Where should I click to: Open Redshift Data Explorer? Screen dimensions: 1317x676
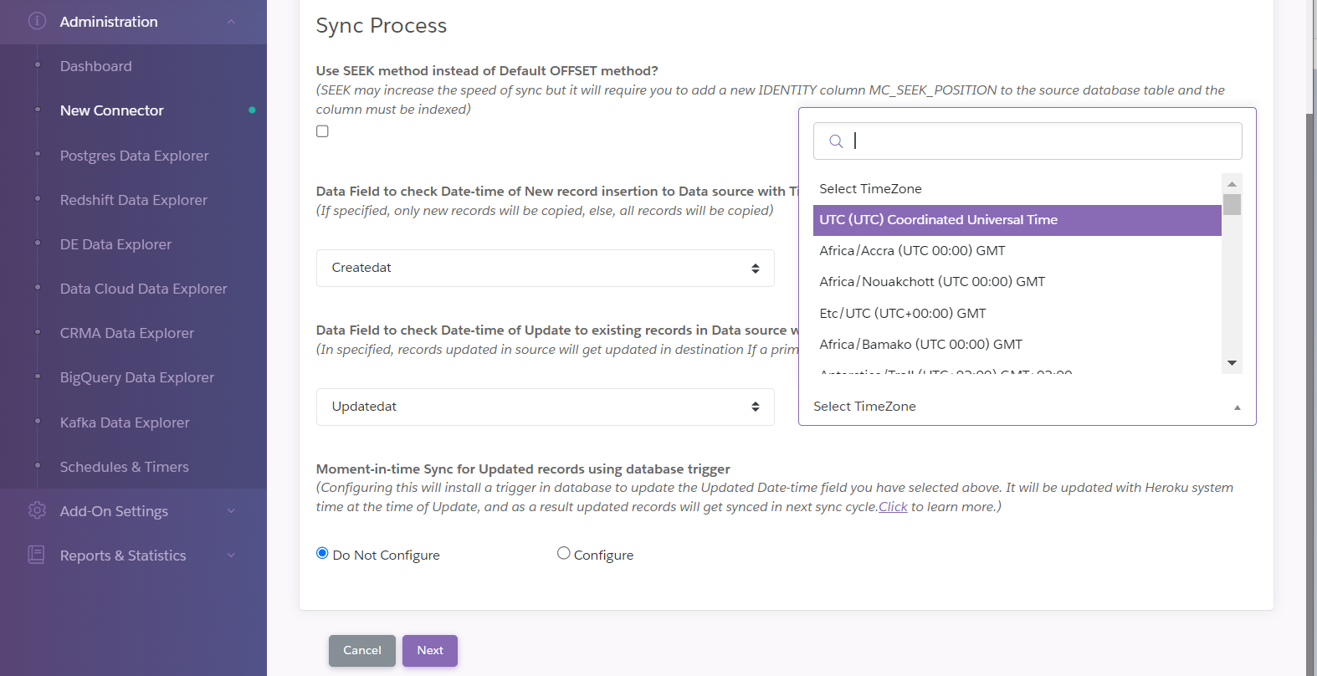pos(134,200)
